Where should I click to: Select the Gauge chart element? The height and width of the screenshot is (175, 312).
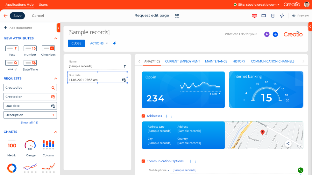coord(30,148)
